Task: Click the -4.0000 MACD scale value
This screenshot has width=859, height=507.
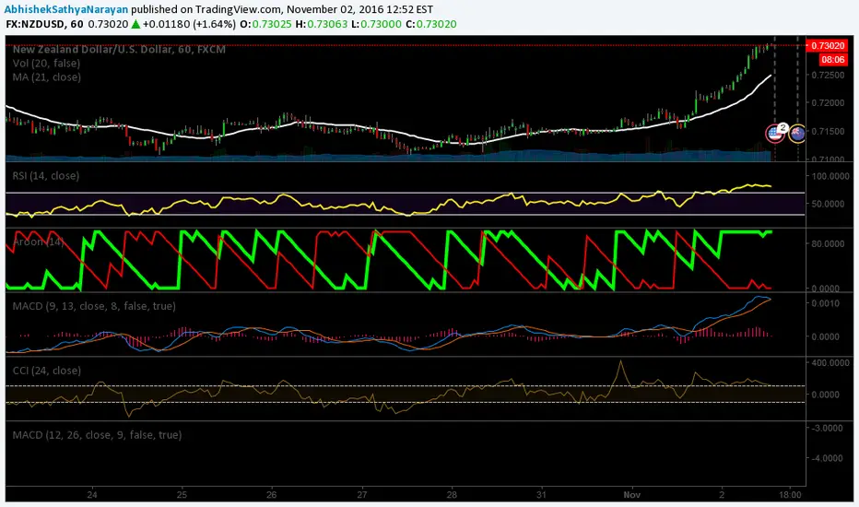Action: pyautogui.click(x=827, y=458)
